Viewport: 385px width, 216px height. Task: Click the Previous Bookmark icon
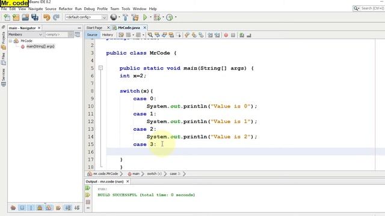(x=187, y=35)
